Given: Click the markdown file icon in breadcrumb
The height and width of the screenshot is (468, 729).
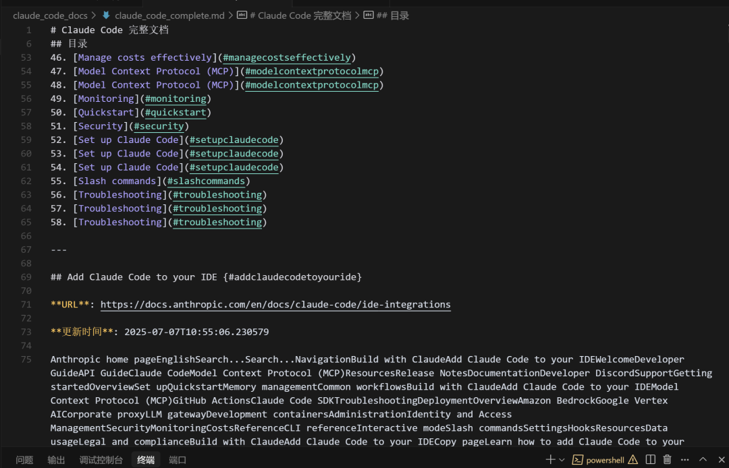Looking at the screenshot, I should click(107, 16).
